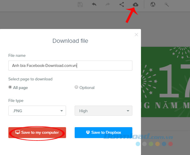Open the .PNG file type dropdown
Viewport: 190px width, 155px height.
37,111
